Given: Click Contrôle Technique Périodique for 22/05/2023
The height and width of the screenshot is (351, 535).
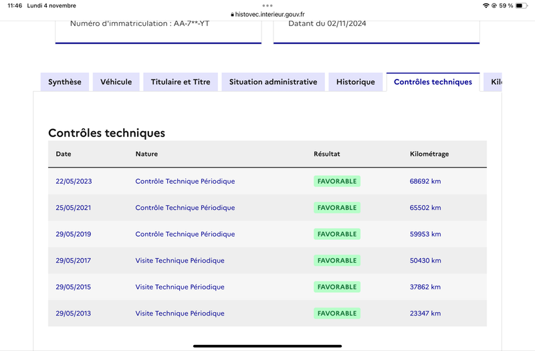Looking at the screenshot, I should [185, 181].
